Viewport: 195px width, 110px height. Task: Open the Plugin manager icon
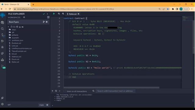2,98
